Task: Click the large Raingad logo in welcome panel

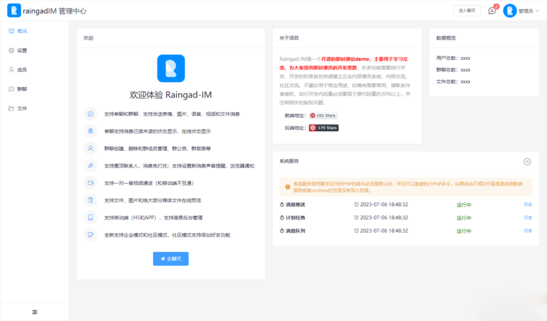Action: tap(170, 68)
